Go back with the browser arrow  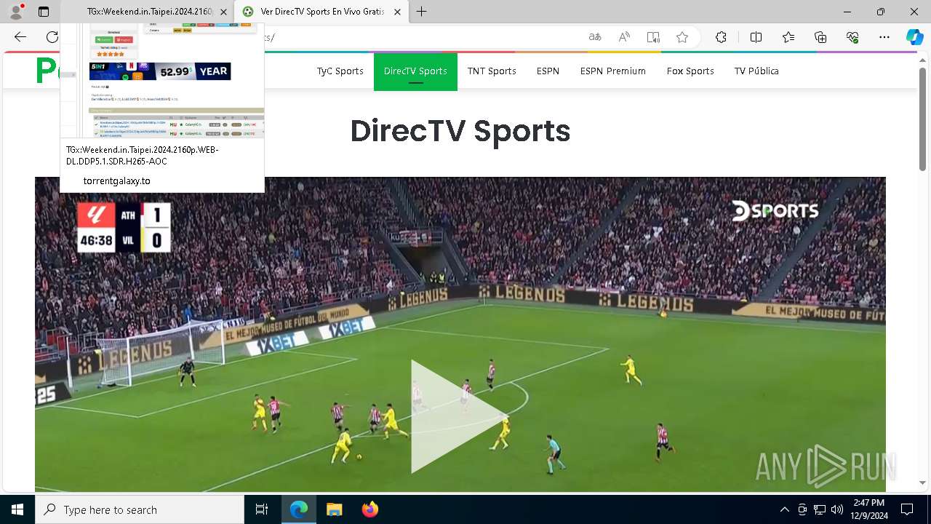pos(20,37)
